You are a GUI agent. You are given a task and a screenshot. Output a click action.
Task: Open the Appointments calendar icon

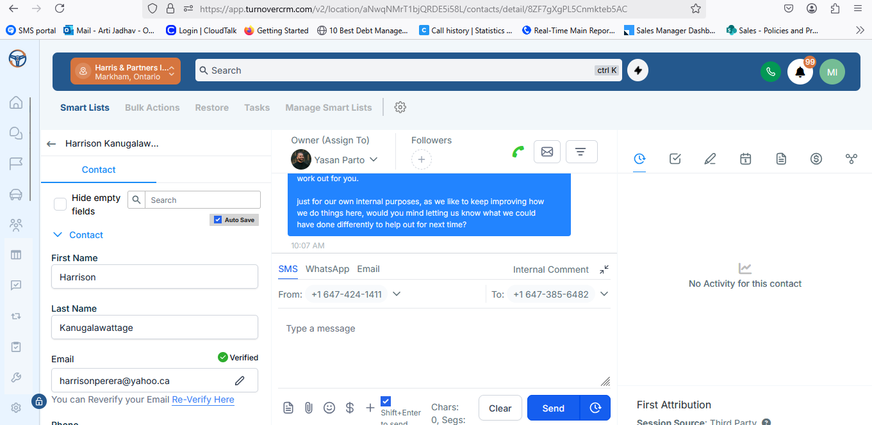(x=745, y=159)
